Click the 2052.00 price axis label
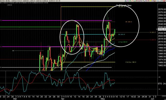 (x=162, y=21)
